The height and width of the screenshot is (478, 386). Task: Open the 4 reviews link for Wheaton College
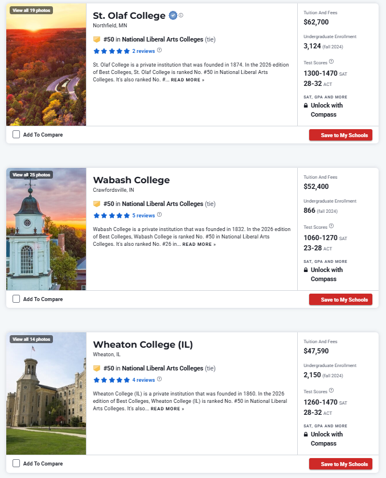tap(143, 380)
